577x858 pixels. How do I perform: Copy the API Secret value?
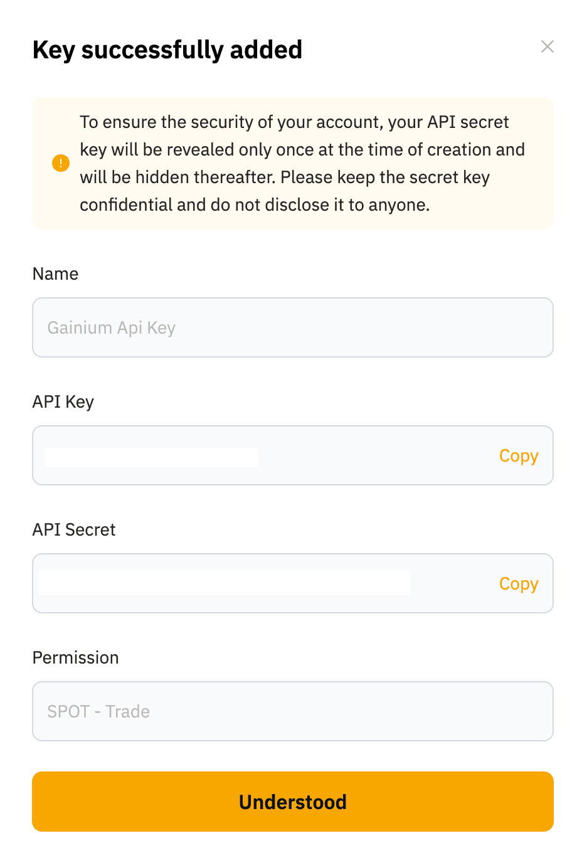[518, 584]
